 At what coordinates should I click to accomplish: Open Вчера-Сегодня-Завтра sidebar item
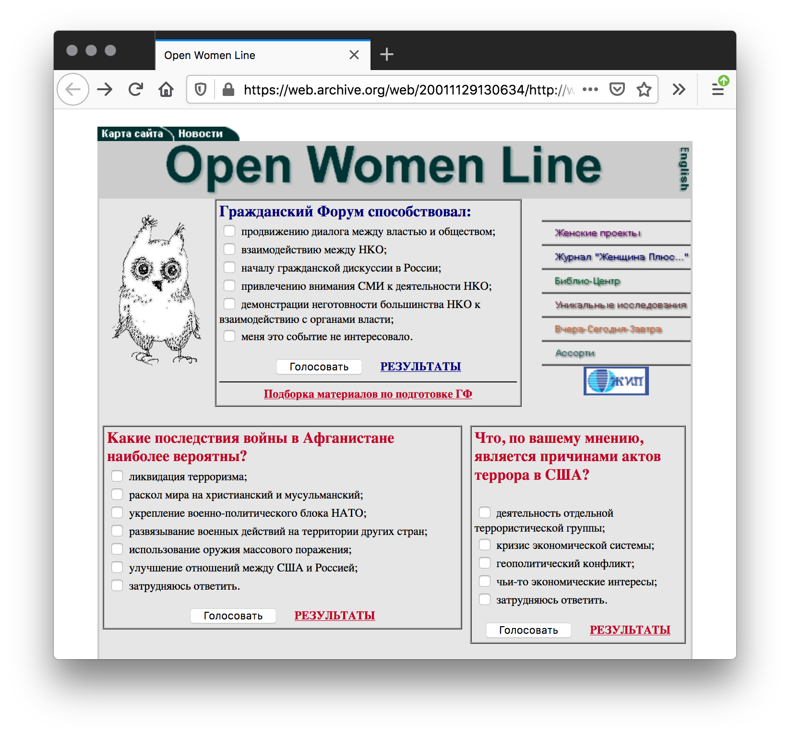click(x=608, y=329)
